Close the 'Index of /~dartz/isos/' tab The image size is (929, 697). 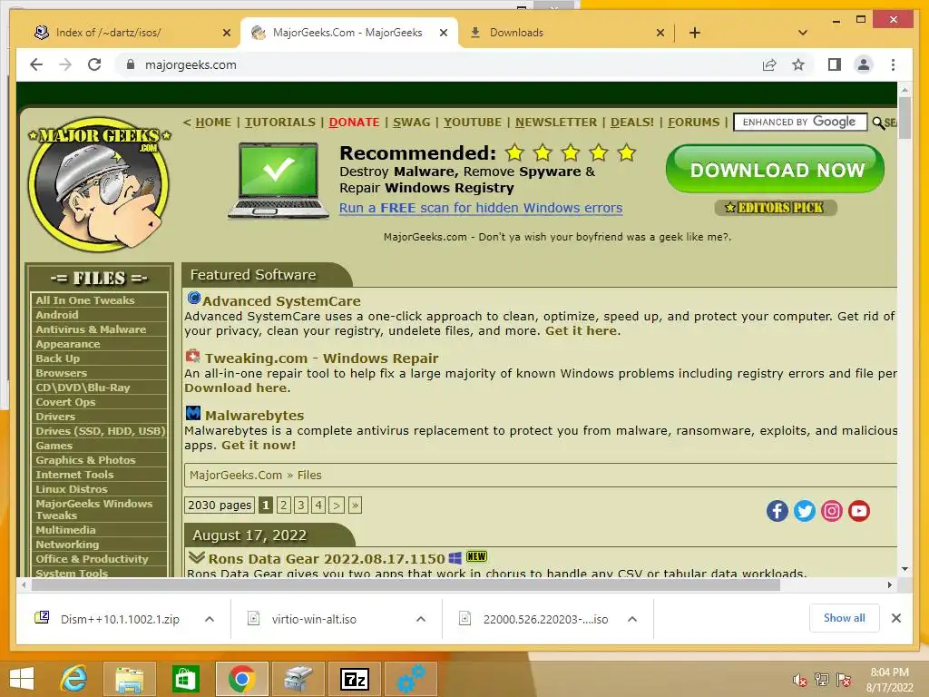point(226,33)
